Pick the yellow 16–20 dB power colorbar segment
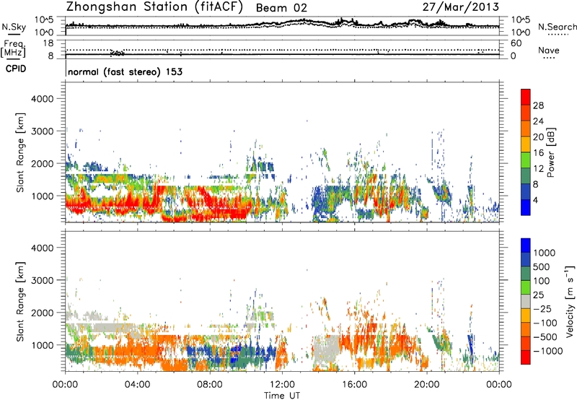The width and height of the screenshot is (577, 400). coord(526,144)
